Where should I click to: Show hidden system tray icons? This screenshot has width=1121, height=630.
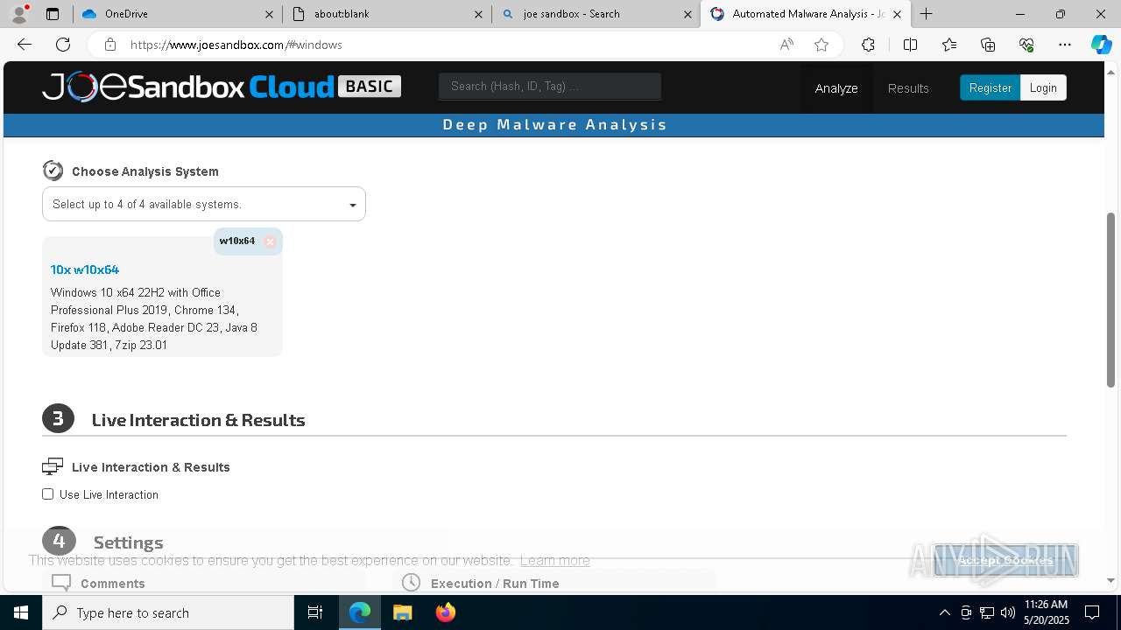[945, 612]
